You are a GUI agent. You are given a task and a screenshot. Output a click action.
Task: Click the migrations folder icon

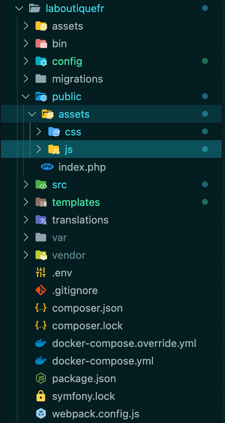point(41,79)
